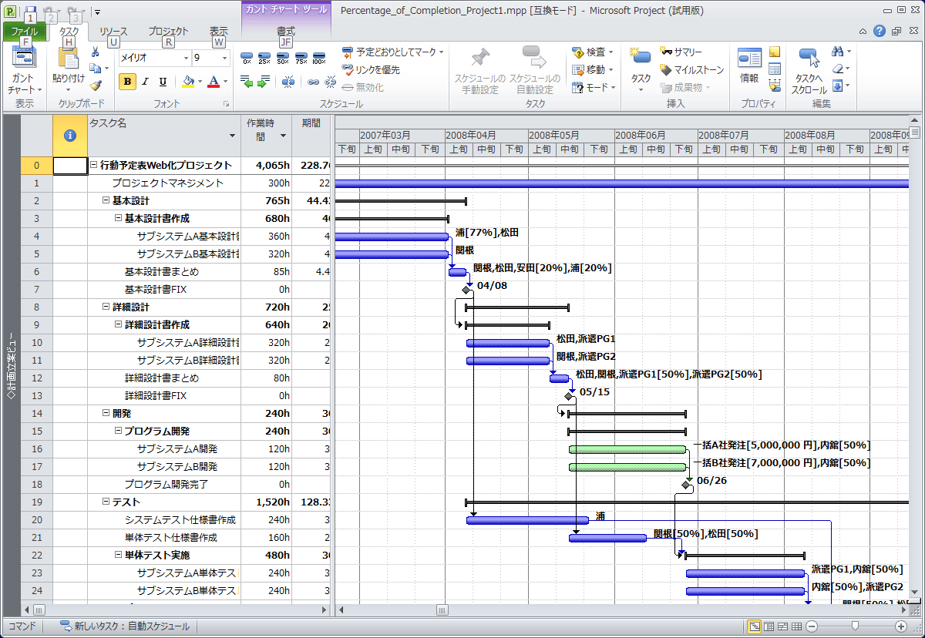Set task to 25% complete
This screenshot has width=925, height=638.
coord(264,58)
